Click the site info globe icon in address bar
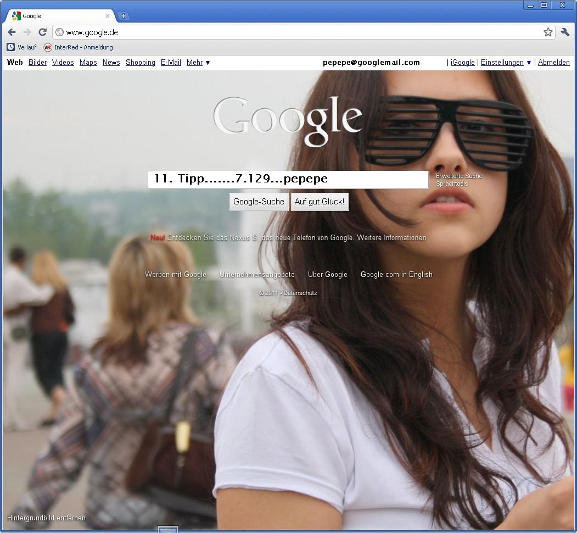Image resolution: width=577 pixels, height=533 pixels. pyautogui.click(x=60, y=32)
